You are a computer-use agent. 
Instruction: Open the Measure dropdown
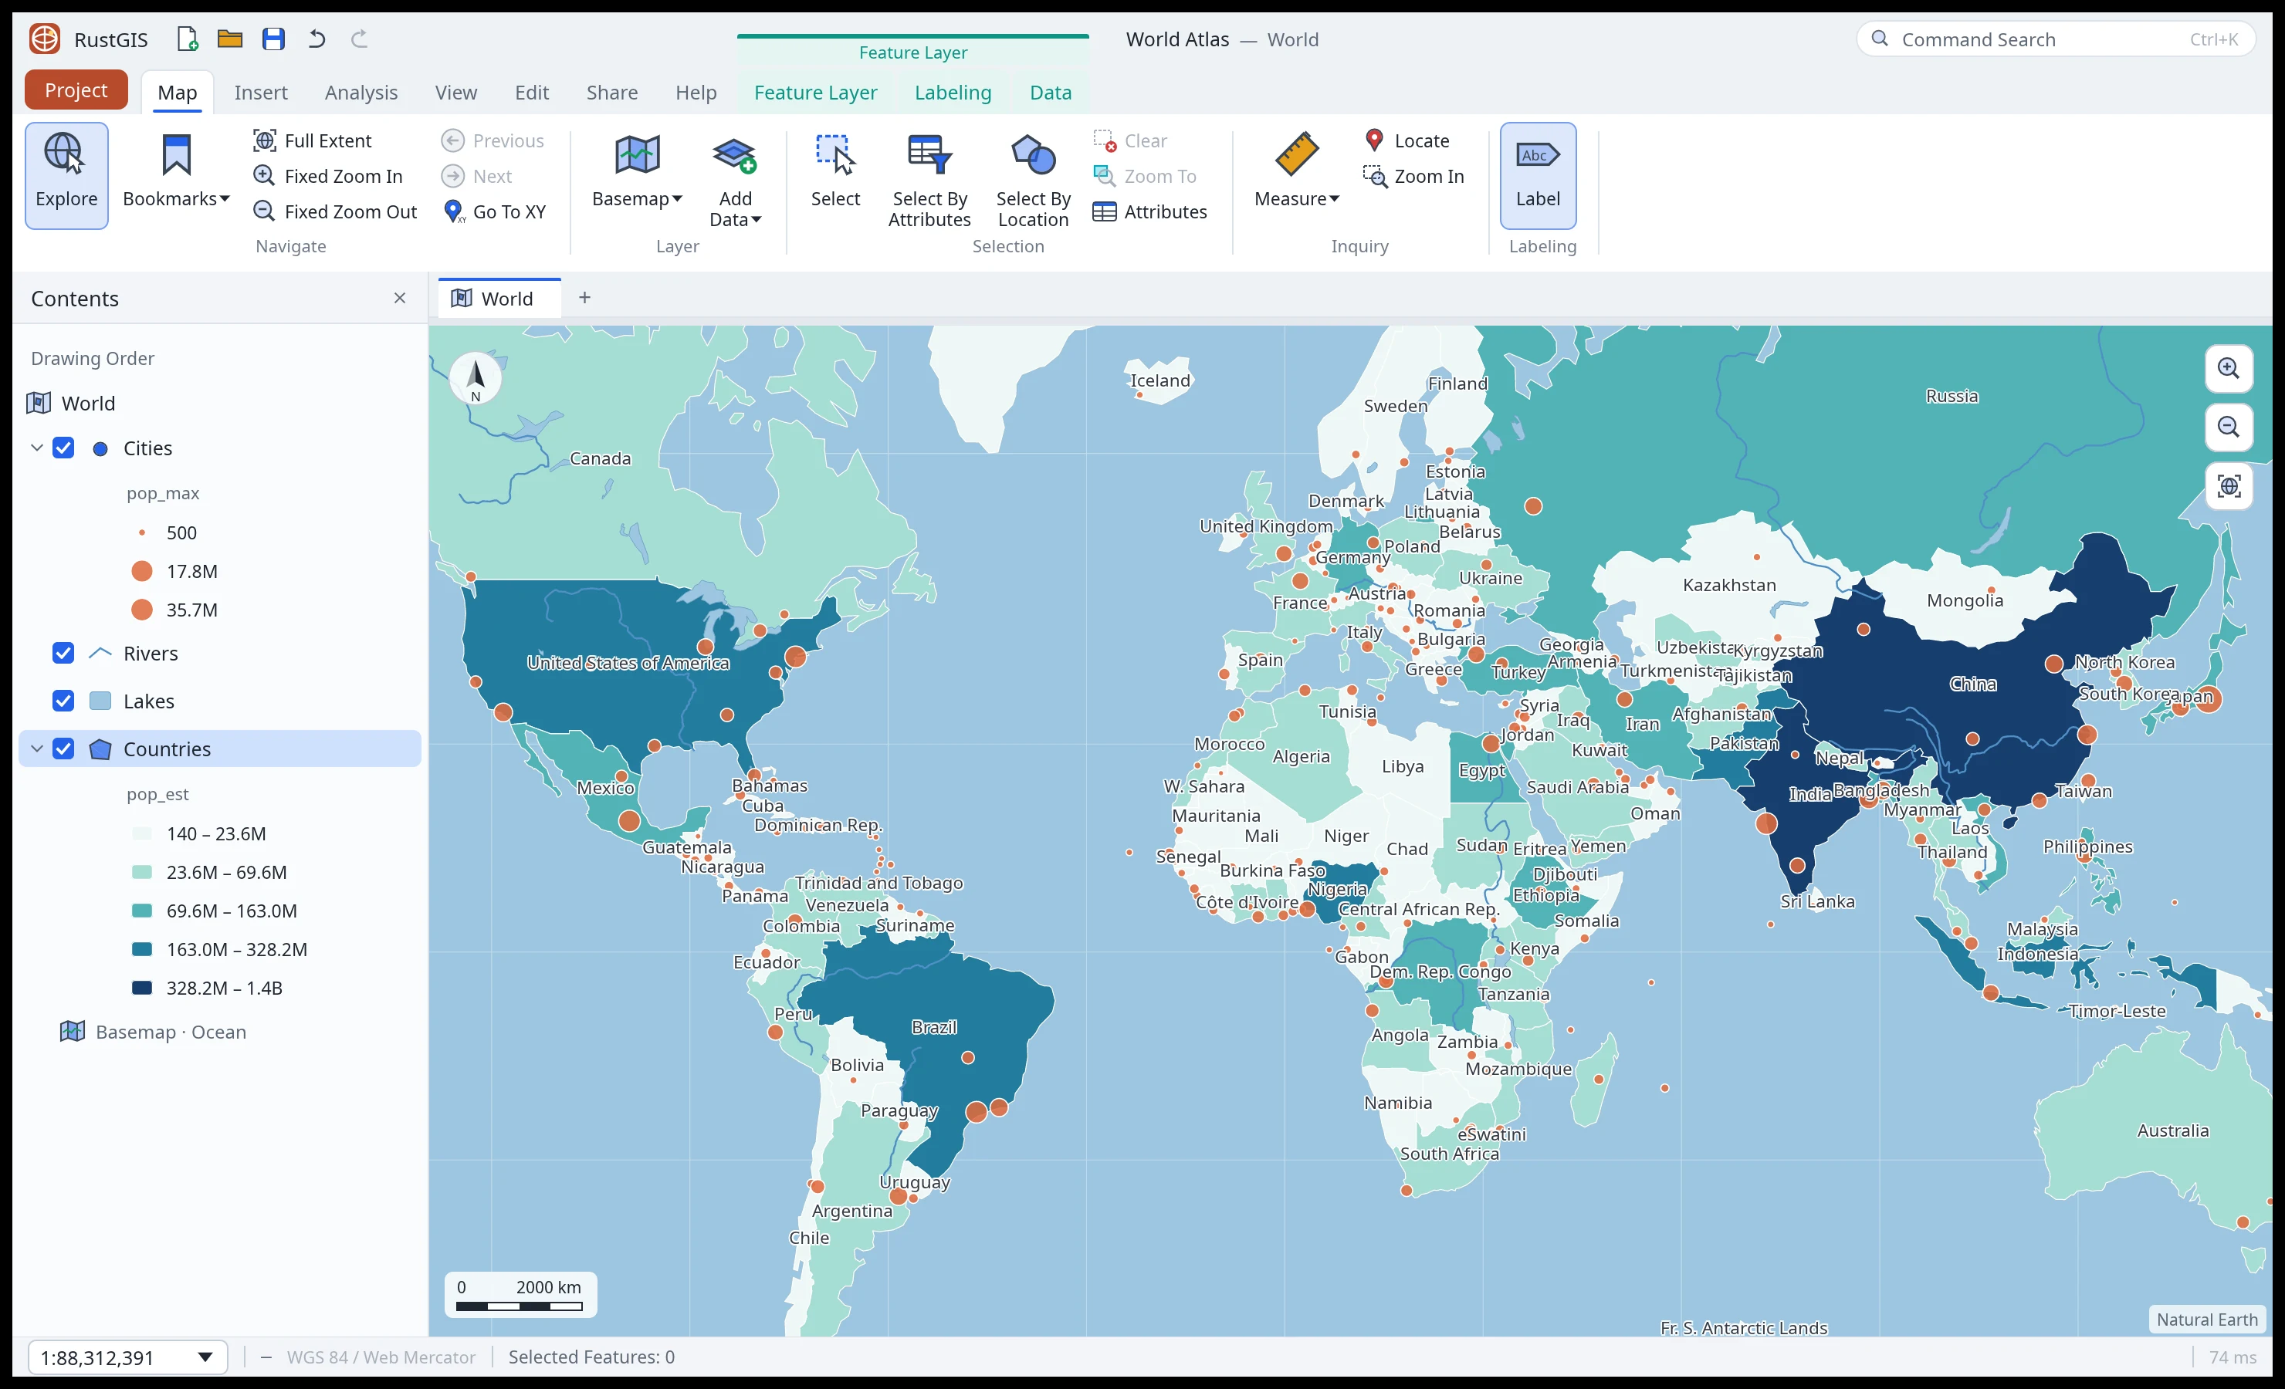coord(1296,175)
